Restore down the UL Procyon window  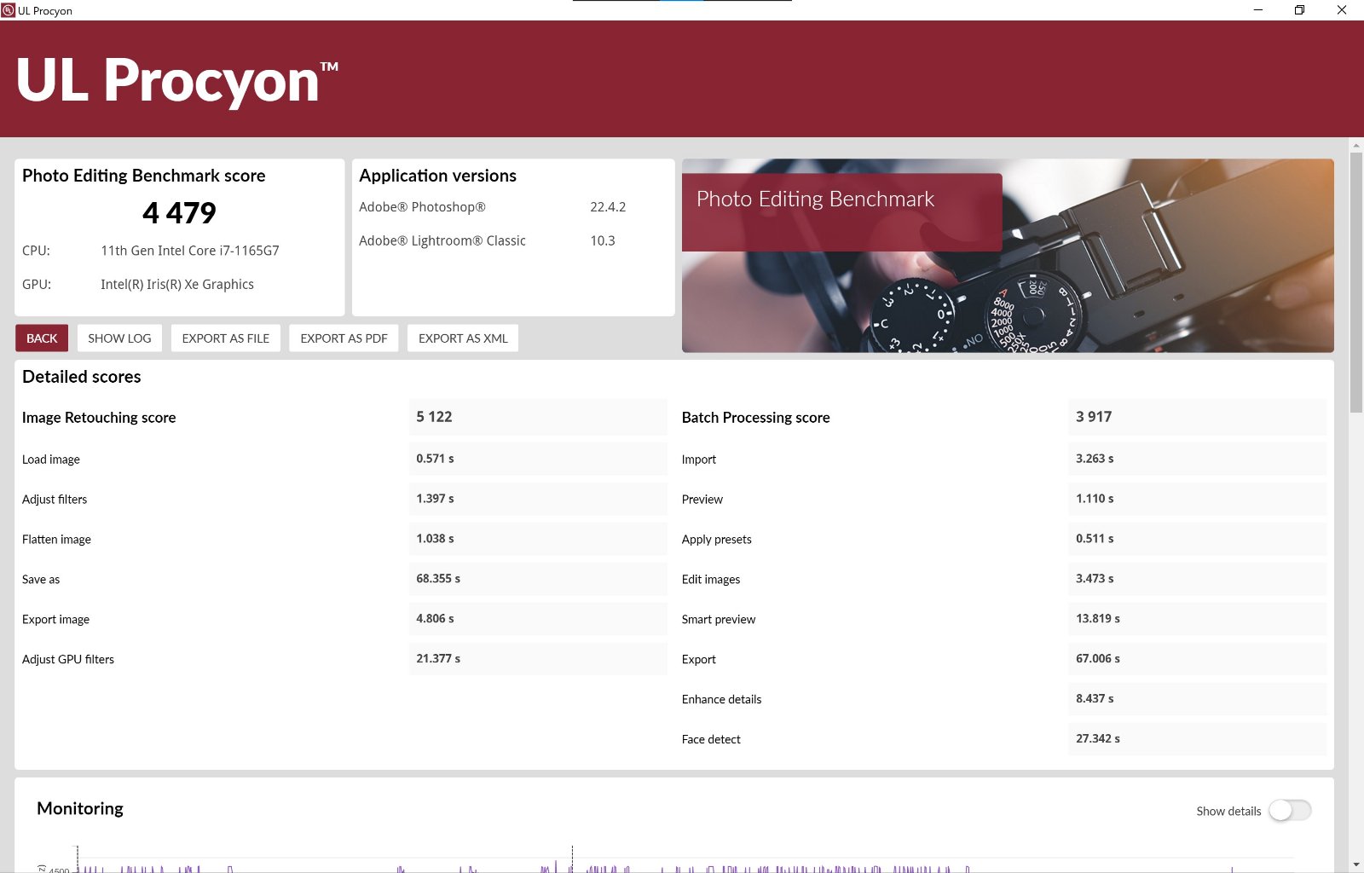pos(1299,10)
